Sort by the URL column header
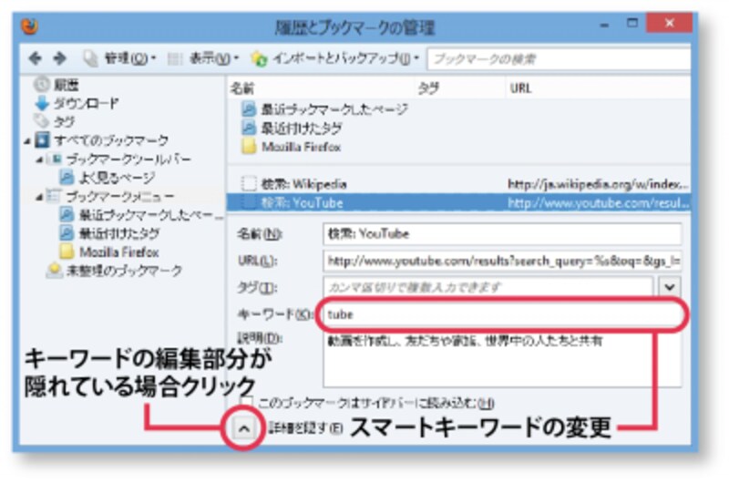 tap(598, 88)
